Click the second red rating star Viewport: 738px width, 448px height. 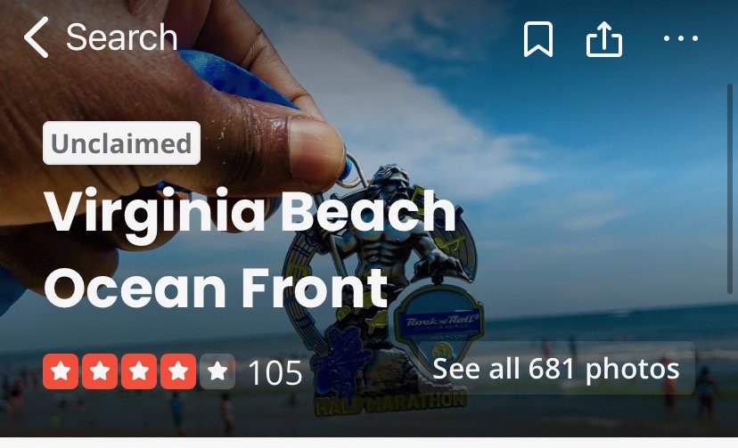pos(100,371)
